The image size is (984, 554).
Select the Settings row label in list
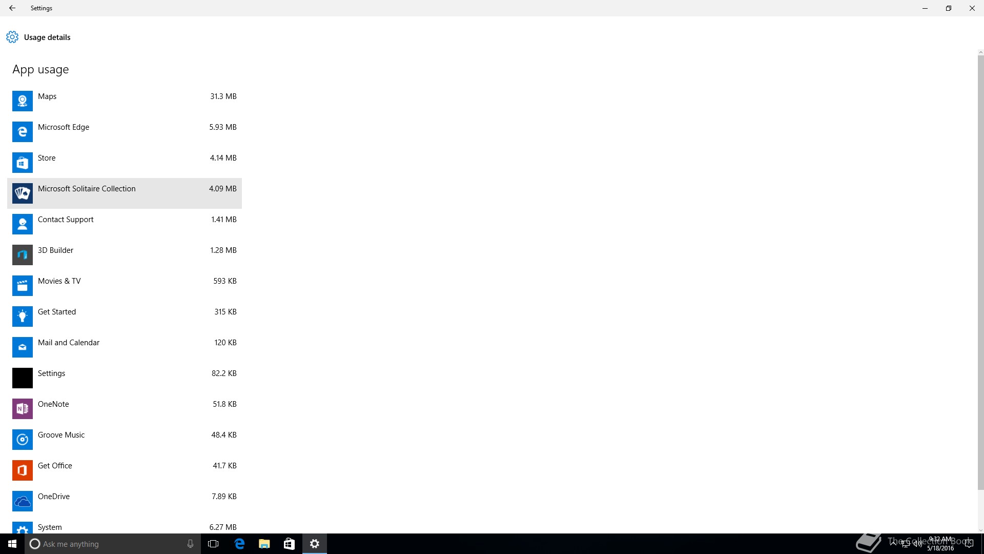click(x=52, y=373)
